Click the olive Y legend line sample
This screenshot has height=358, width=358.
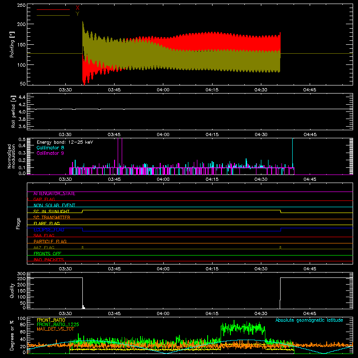[x=53, y=15]
